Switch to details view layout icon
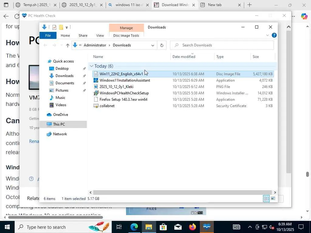The image size is (311, 233). pos(266,198)
